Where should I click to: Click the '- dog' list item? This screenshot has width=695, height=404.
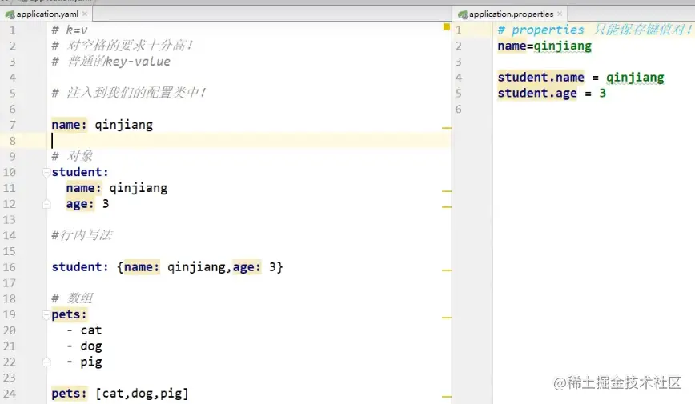point(84,346)
